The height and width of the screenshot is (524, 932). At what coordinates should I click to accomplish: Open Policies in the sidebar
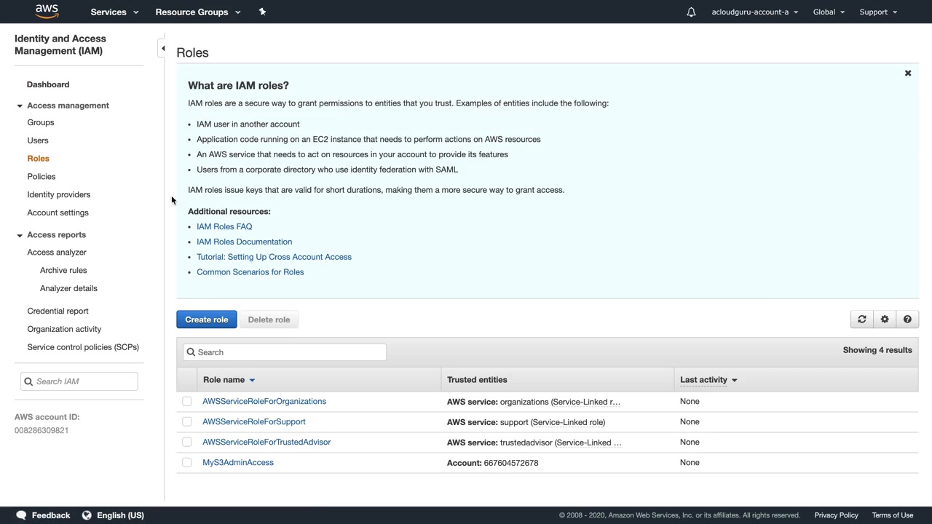point(42,176)
